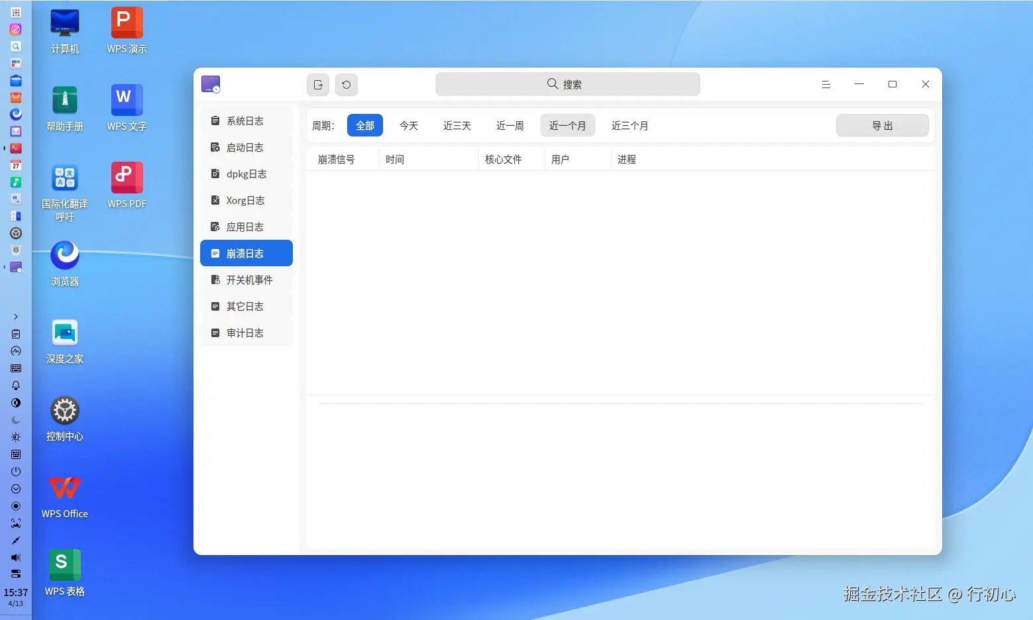This screenshot has height=620, width=1033.
Task: Open the magnifier search icon in the dock
Action: click(x=16, y=46)
